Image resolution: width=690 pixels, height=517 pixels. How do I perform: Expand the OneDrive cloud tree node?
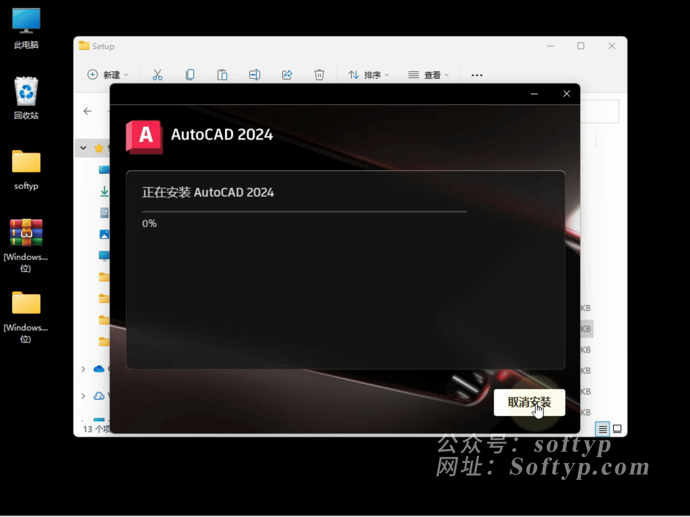click(x=83, y=369)
